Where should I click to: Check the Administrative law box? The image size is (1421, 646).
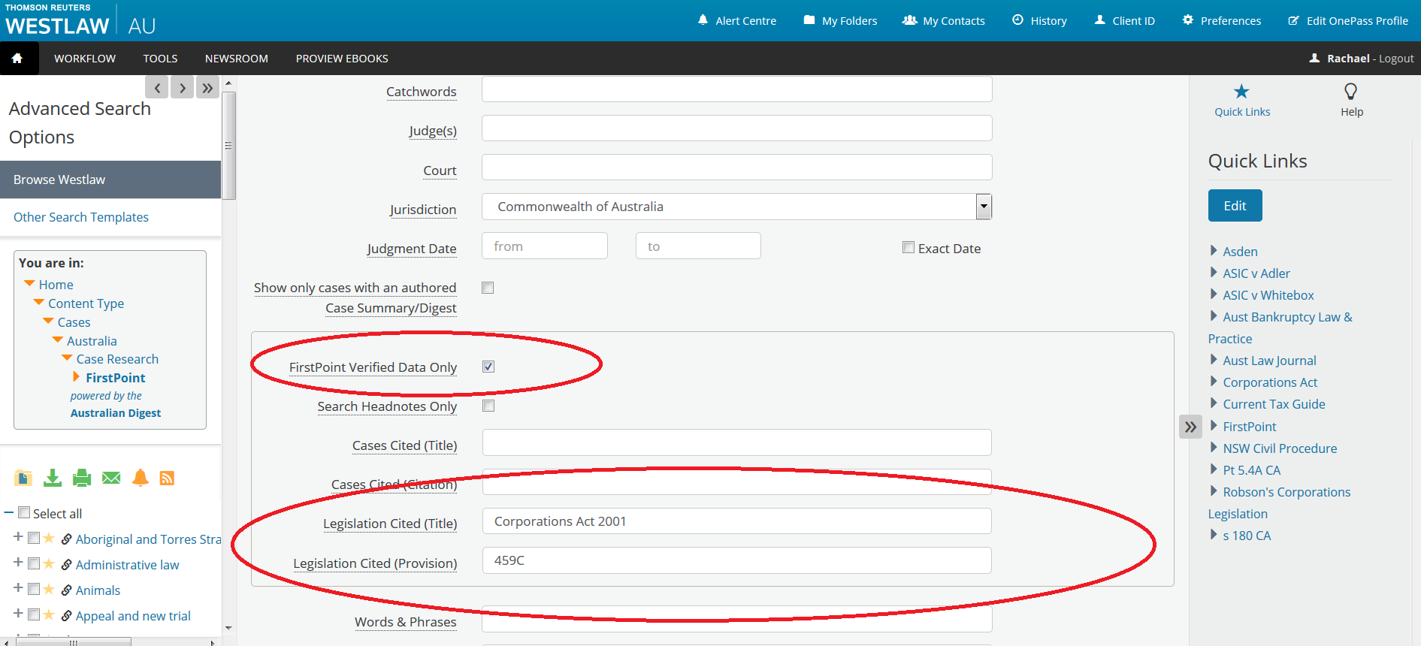34,563
